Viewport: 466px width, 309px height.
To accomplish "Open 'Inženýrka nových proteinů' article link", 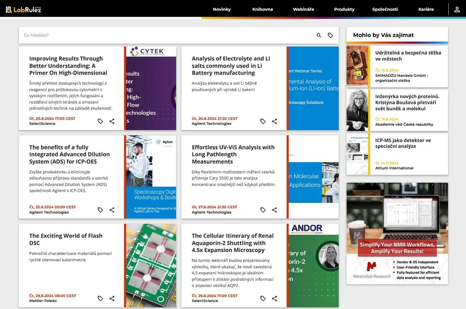I will point(407,102).
